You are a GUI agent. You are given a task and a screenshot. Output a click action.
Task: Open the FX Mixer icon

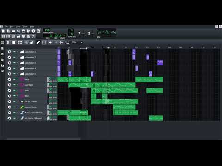pyautogui.click(x=24, y=36)
